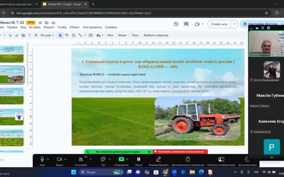Open the Формат menu
The height and width of the screenshot is (177, 284).
point(49,27)
